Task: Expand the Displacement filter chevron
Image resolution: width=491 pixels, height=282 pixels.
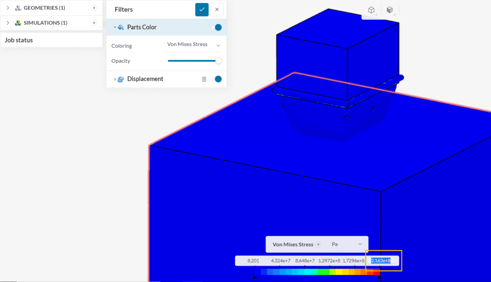Action: pyautogui.click(x=115, y=79)
